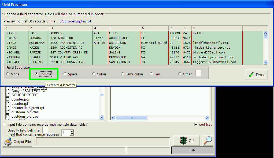Select the Other separator radio button
This screenshot has width=274, height=158.
pos(180,74)
